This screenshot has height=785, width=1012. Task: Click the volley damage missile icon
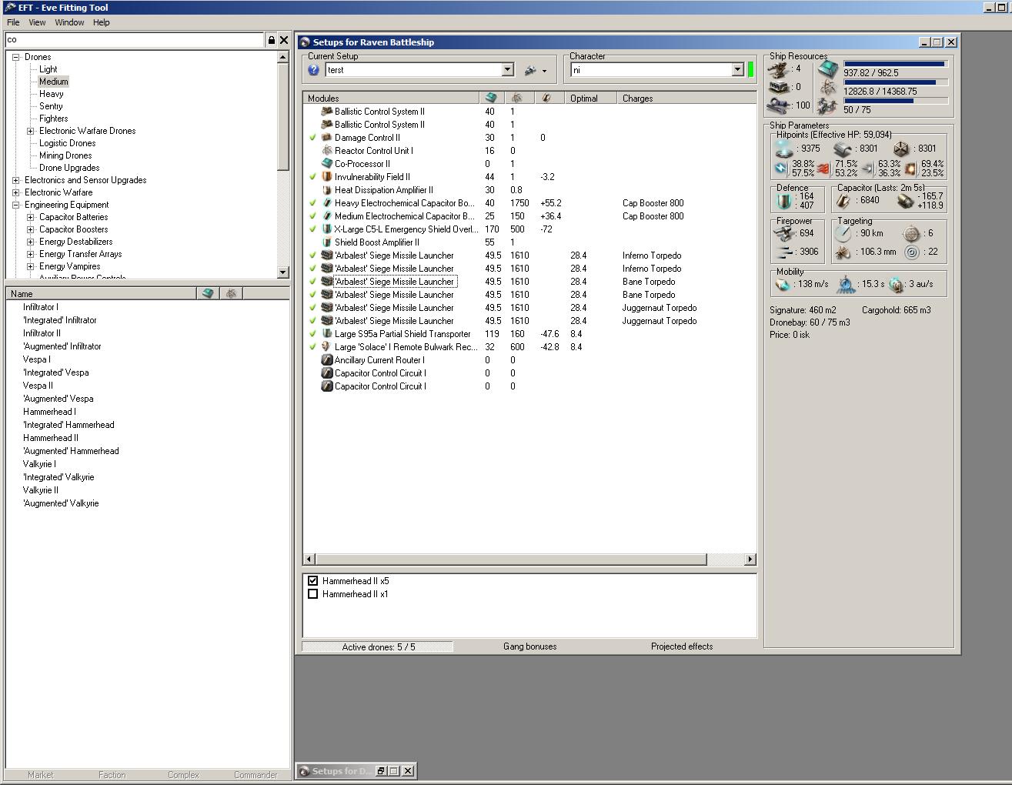(783, 252)
